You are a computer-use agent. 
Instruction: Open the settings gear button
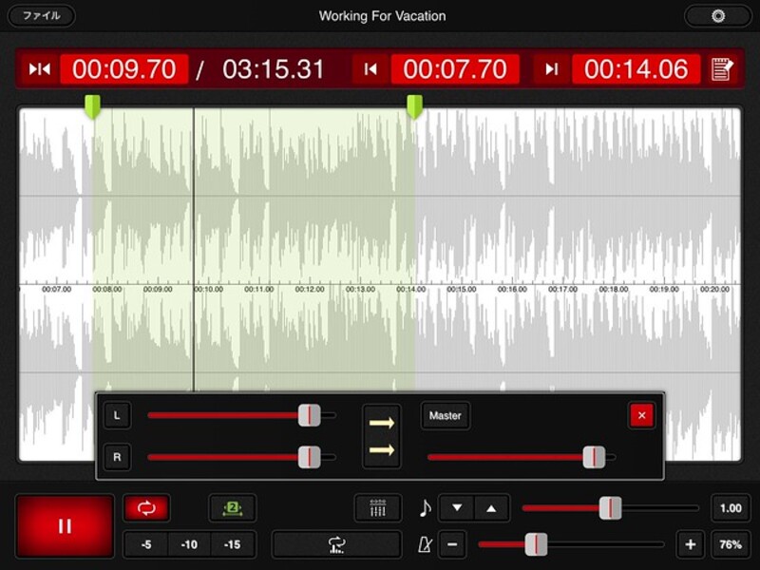point(717,16)
